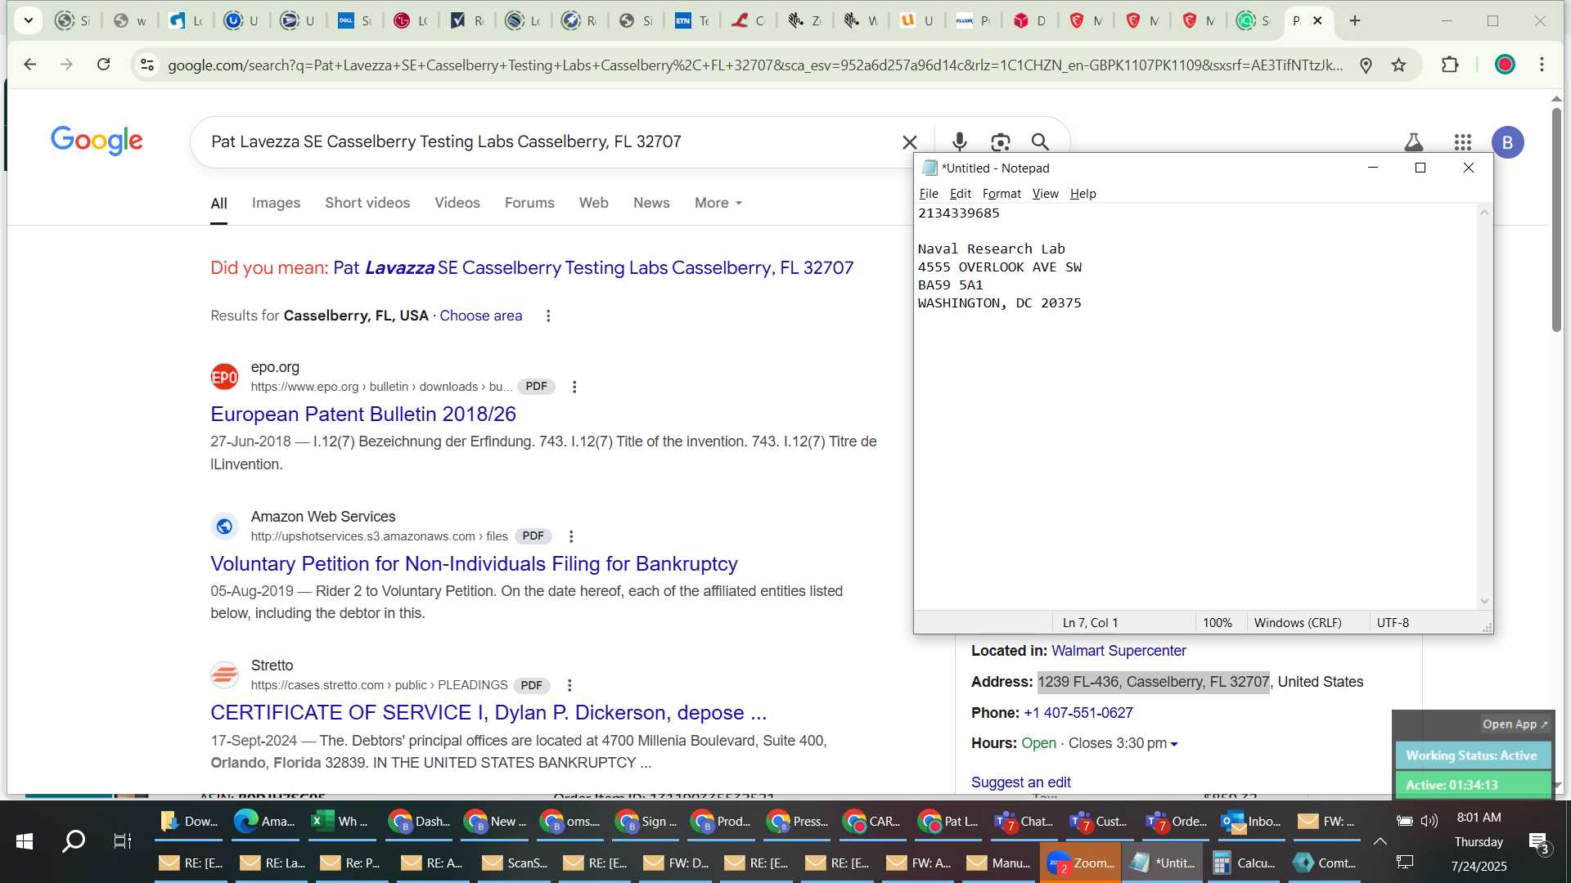Clear the Google search box with X
The height and width of the screenshot is (883, 1571).
point(909,142)
